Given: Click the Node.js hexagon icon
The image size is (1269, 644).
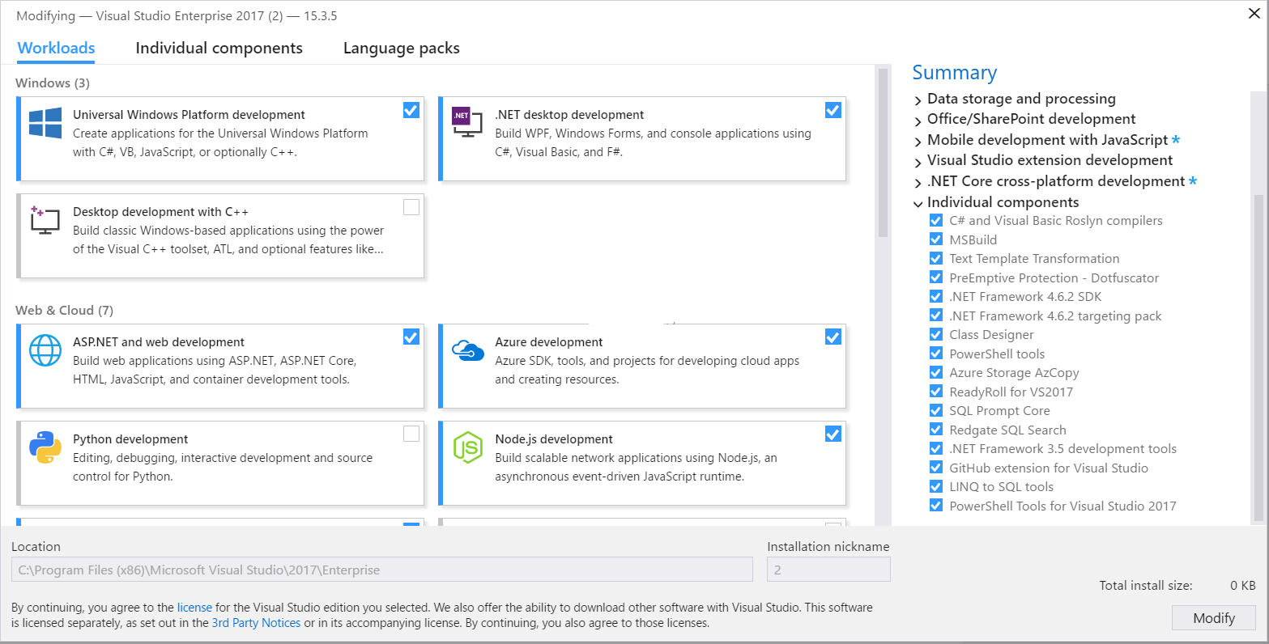Looking at the screenshot, I should coord(467,447).
